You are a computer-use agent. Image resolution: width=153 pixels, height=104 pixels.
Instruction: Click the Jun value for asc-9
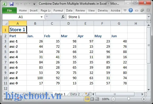pyautogui.click(x=119, y=83)
